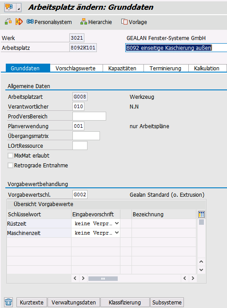227x308 pixels.
Task: Click the 'Gealan Standard (o. Extrusion)' text
Action: coord(167,195)
